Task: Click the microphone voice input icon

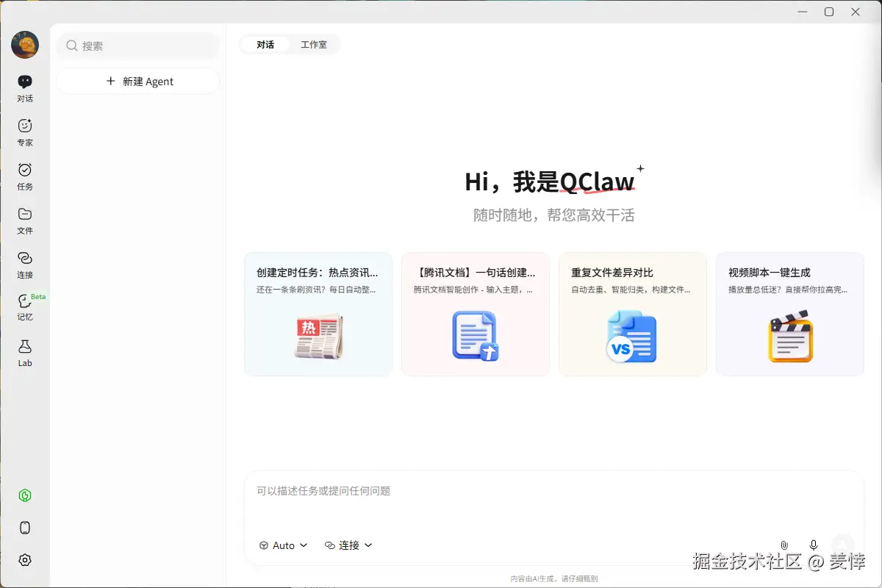Action: [814, 545]
